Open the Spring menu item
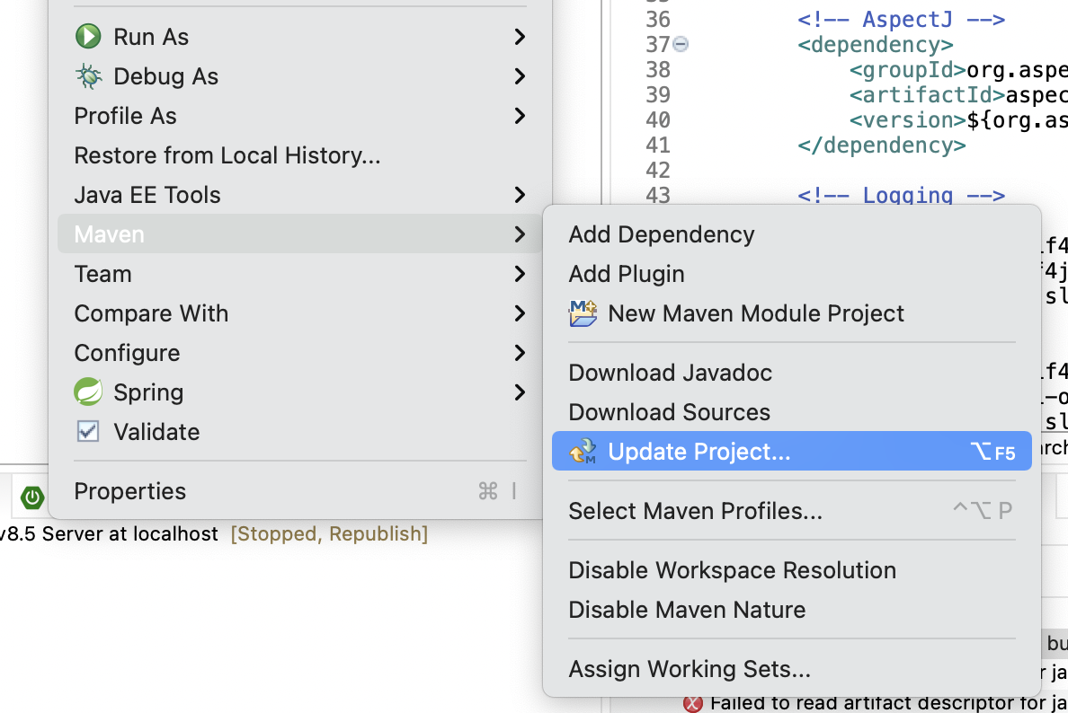Viewport: 1068px width, 713px height. [299, 392]
